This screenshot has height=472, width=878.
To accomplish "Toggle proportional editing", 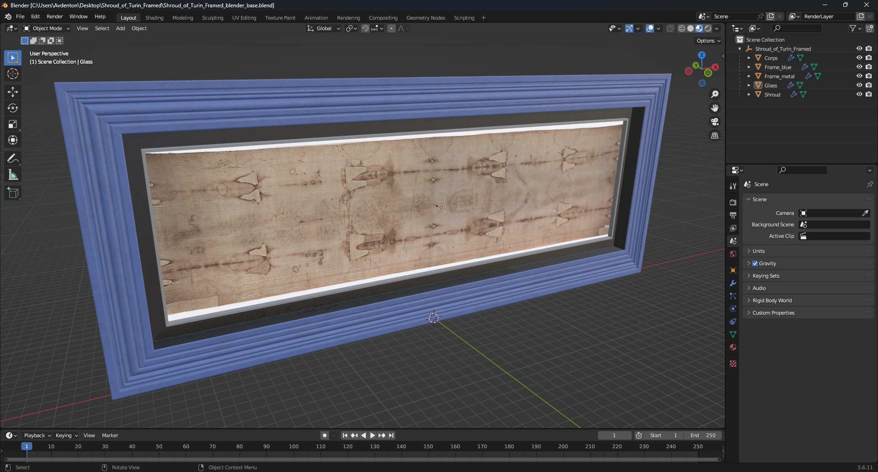I will click(x=391, y=28).
